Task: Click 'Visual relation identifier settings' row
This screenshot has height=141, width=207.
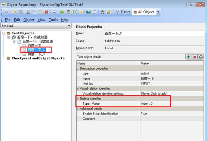Action: coord(140,94)
